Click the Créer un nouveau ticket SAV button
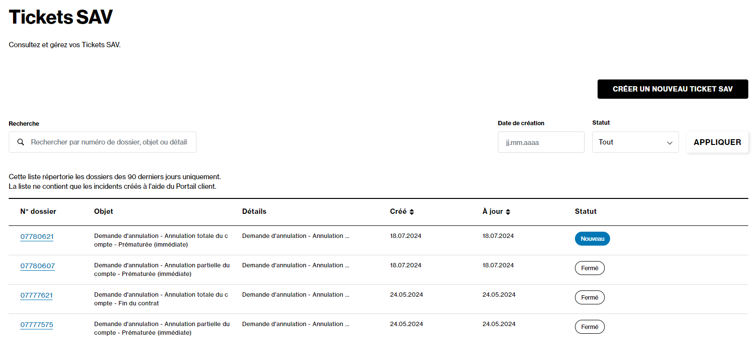756x341 pixels. click(673, 89)
